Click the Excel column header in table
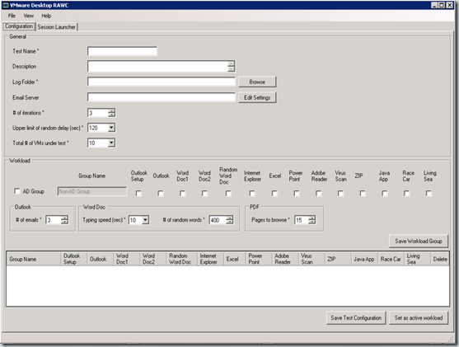Screen dimensions: 459x347 tap(235, 259)
